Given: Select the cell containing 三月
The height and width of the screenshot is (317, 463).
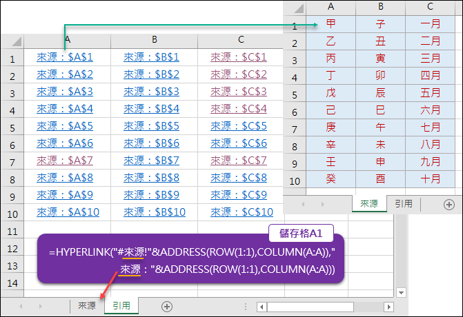Looking at the screenshot, I should 430,59.
